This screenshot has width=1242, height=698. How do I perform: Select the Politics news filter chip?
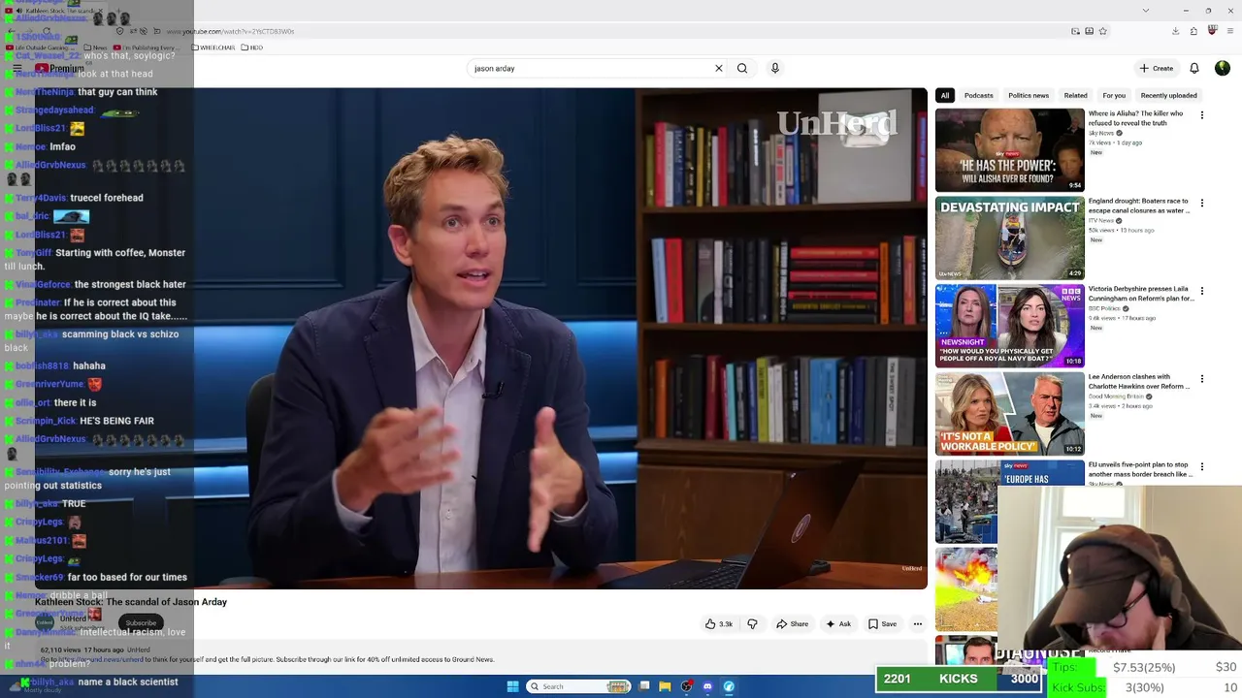pyautogui.click(x=1029, y=95)
